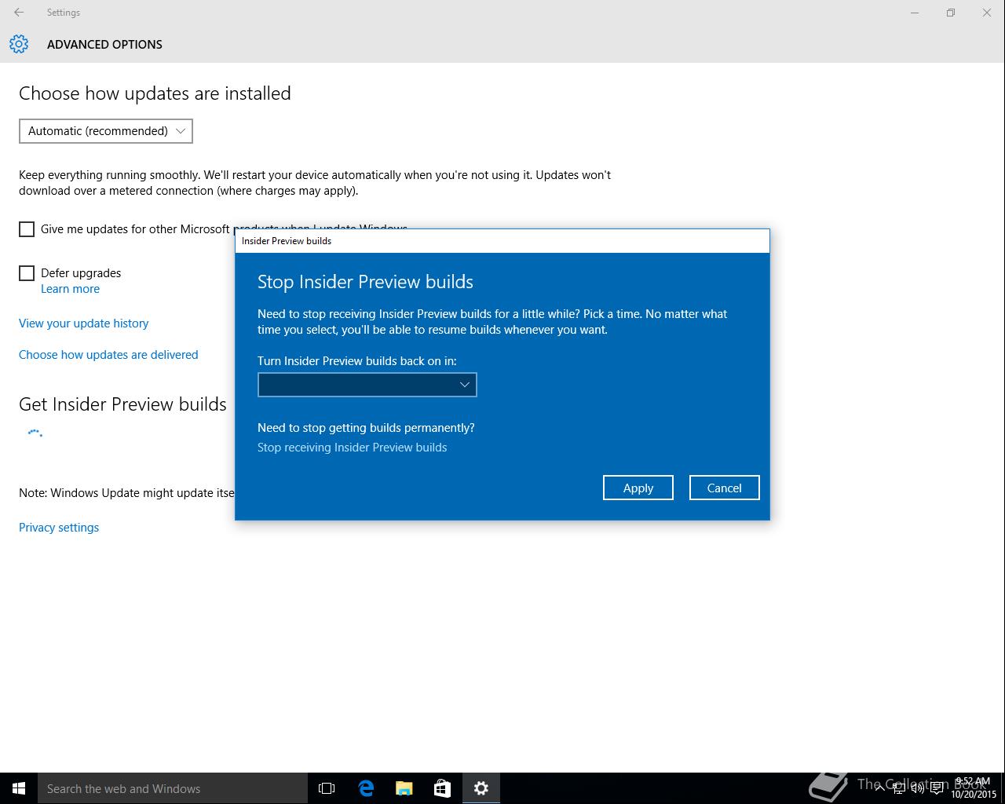
Task: Open View your update history
Action: tap(83, 323)
